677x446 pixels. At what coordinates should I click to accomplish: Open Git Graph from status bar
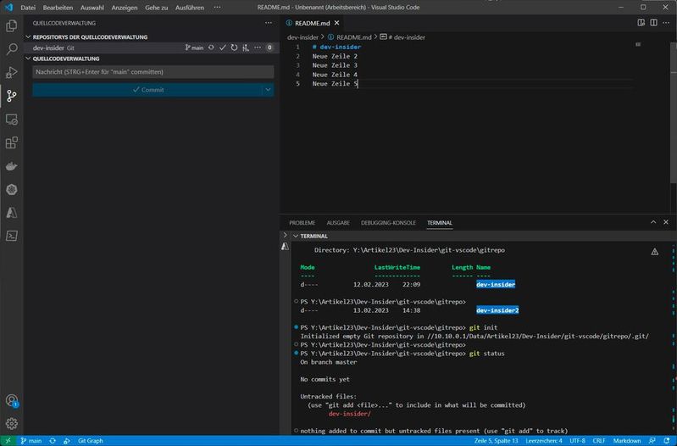coord(90,441)
